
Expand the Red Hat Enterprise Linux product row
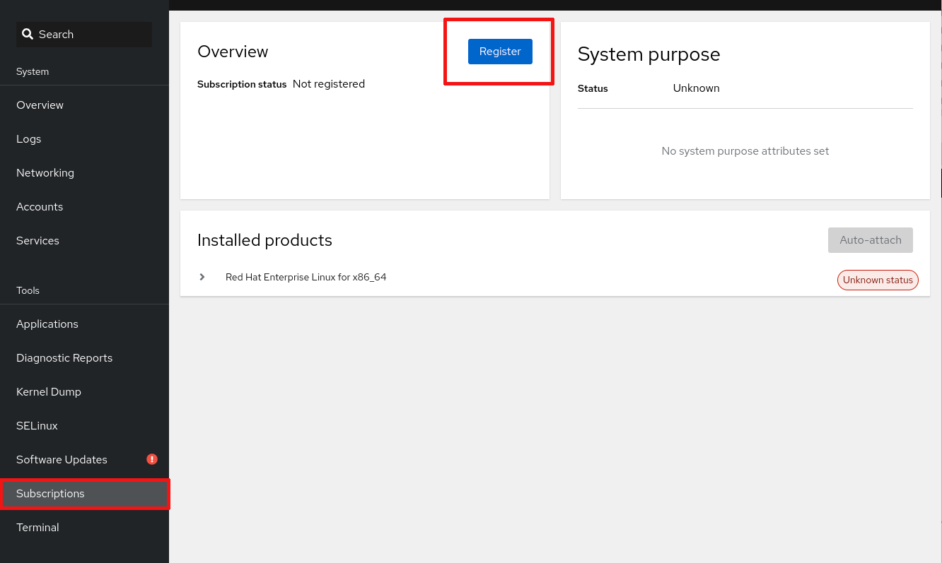tap(202, 277)
